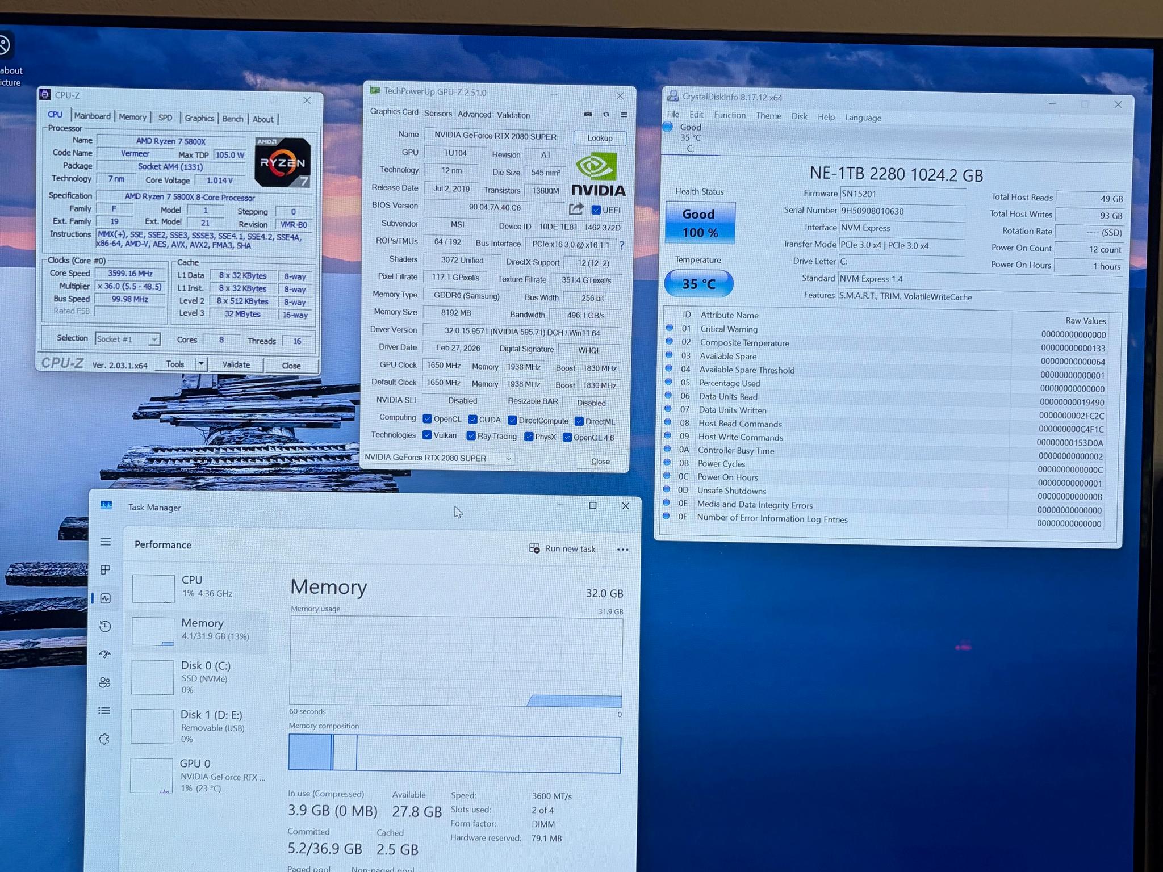This screenshot has height=872, width=1163.
Task: Click the bus interface question mark in GPU-Z
Action: click(621, 245)
